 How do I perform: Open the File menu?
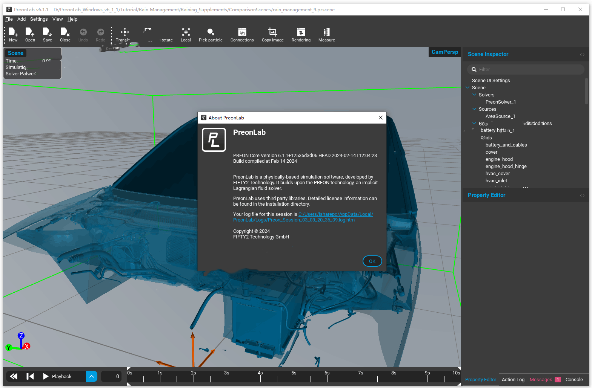pyautogui.click(x=9, y=19)
